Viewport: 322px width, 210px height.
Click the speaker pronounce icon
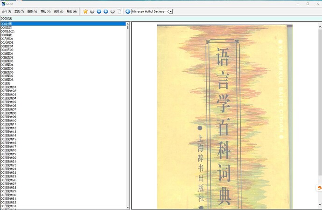pyautogui.click(x=128, y=11)
